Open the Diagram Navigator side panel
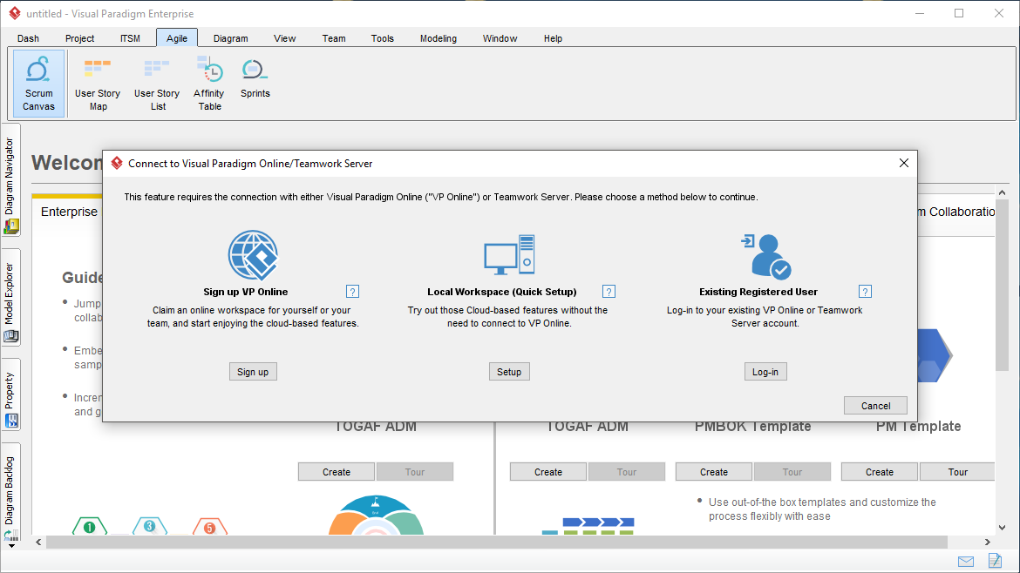1020x573 pixels. [11, 180]
